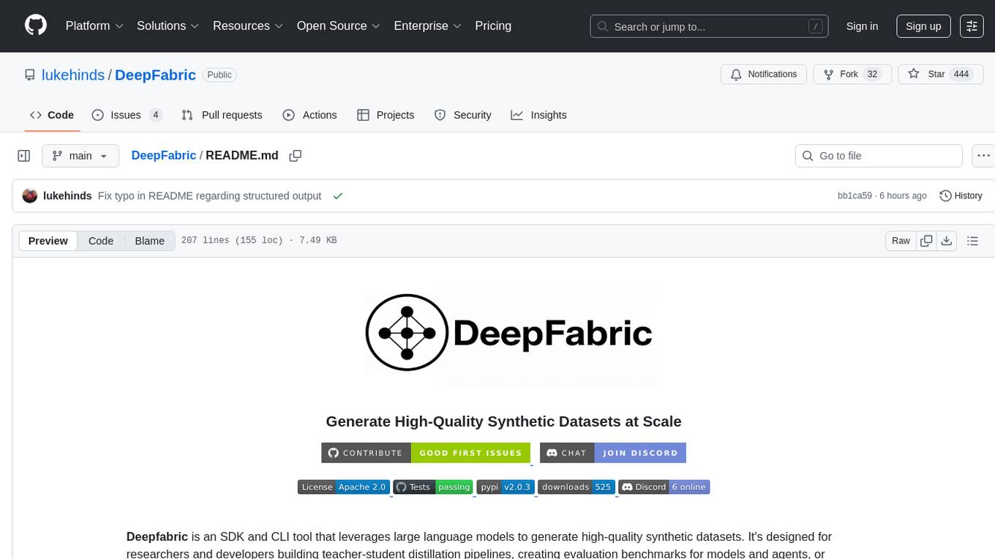This screenshot has width=995, height=559.
Task: Click DeepFabric in the file breadcrumb
Action: (x=164, y=155)
